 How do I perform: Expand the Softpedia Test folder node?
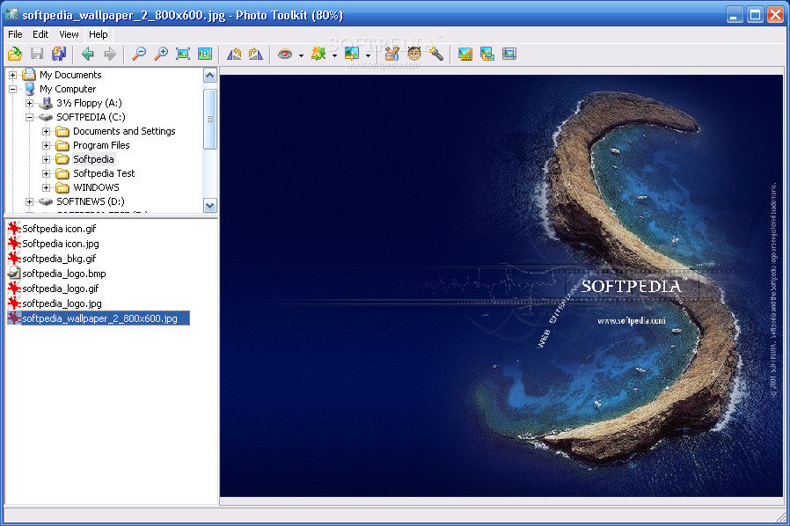tap(46, 174)
